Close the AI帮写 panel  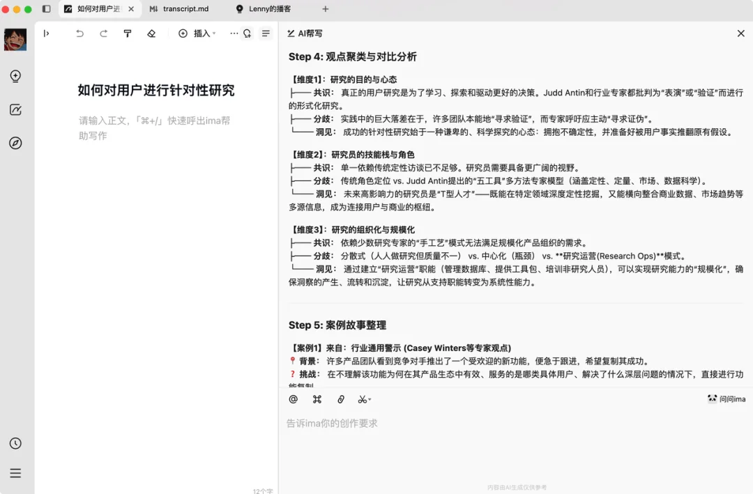[x=741, y=33]
